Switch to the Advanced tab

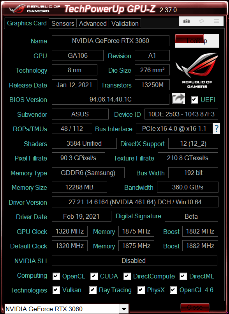[93, 23]
